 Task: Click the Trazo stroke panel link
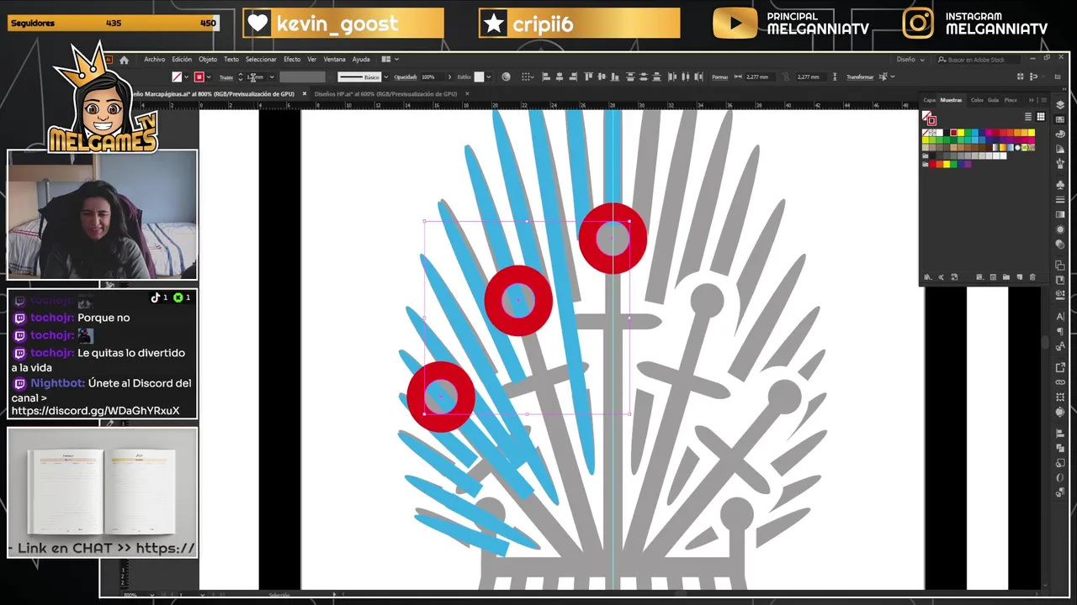226,77
